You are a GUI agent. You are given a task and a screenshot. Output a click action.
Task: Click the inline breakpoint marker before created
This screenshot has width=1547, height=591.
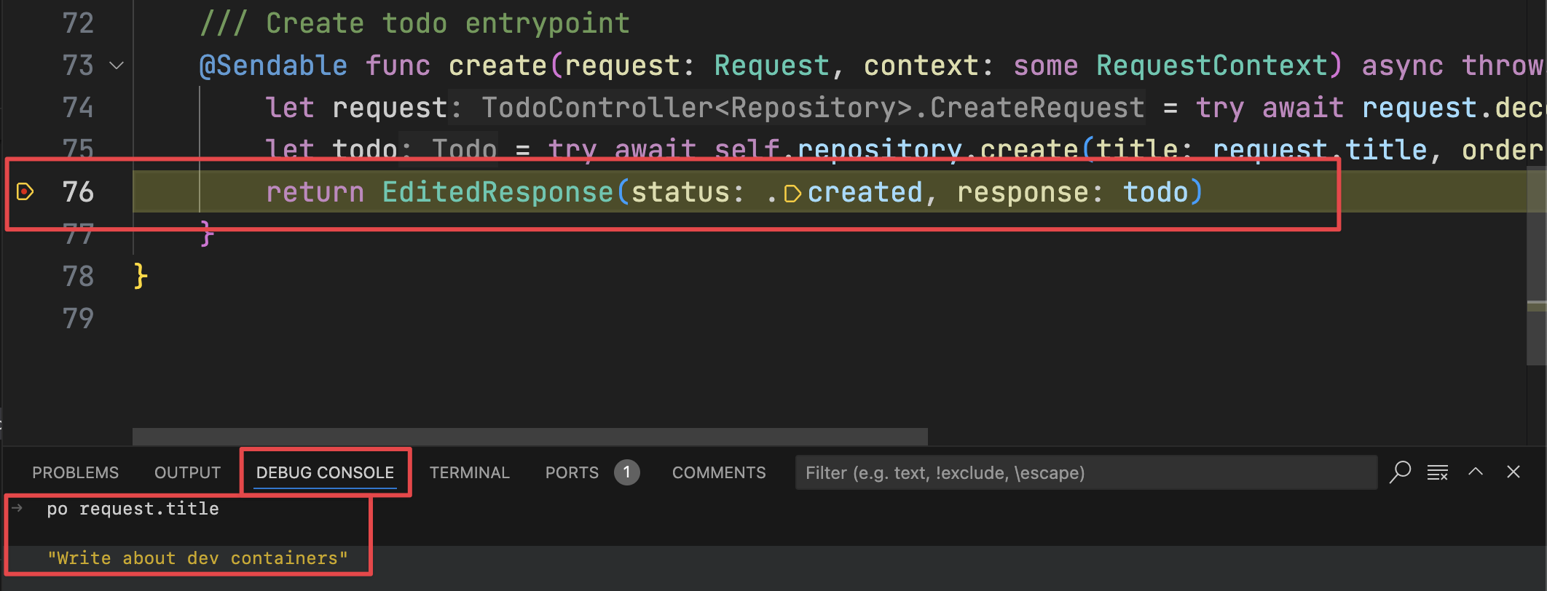click(x=792, y=194)
